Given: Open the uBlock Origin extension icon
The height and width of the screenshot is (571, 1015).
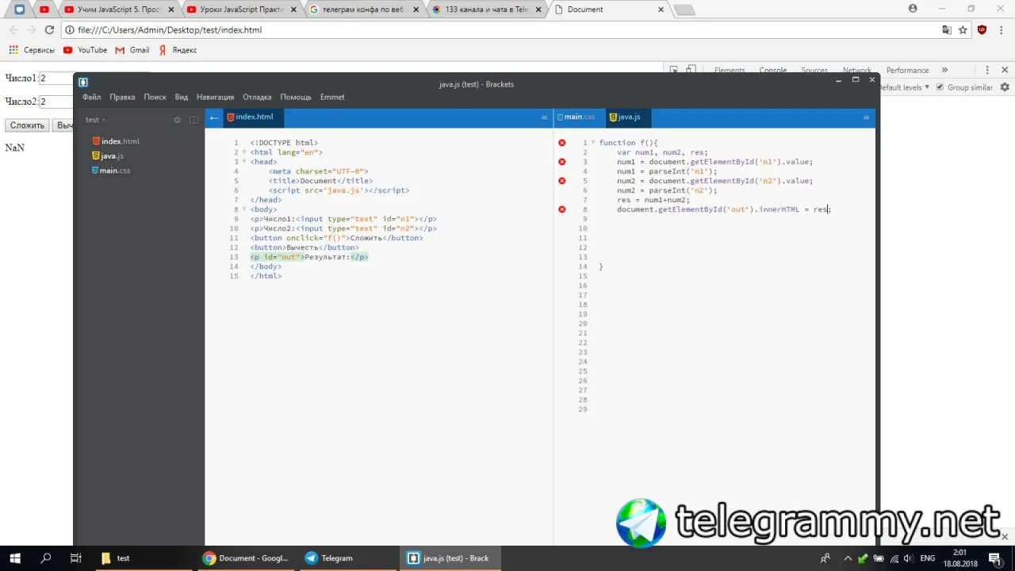Looking at the screenshot, I should (982, 30).
